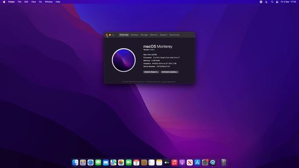Open the View menu

click(34, 2)
